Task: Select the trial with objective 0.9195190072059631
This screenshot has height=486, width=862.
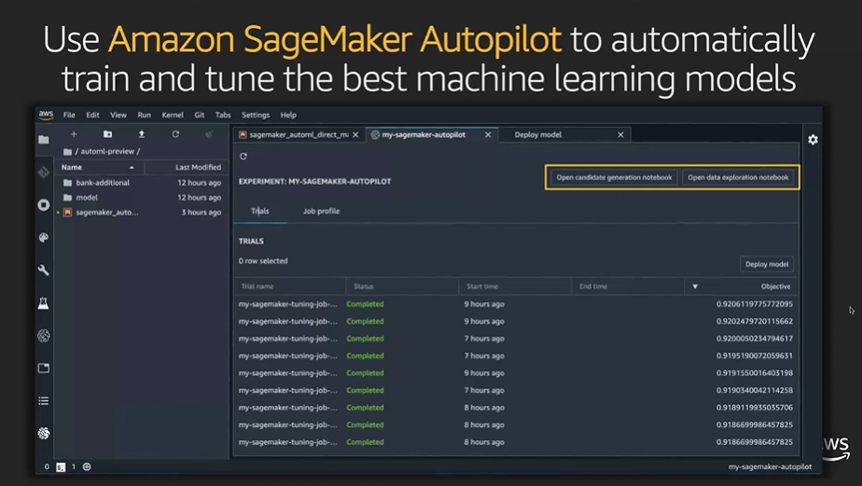Action: tap(516, 355)
